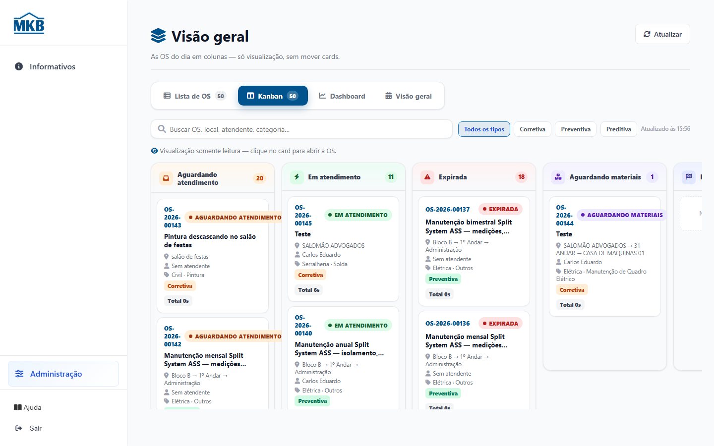The image size is (714, 446).
Task: Click the Administração sliders icon
Action: [19, 374]
